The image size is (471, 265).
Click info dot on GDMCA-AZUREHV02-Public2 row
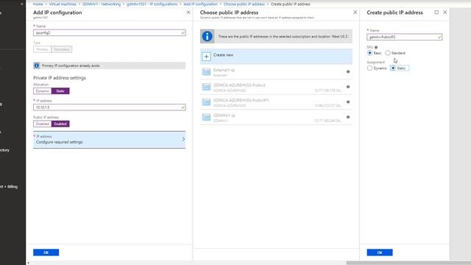point(348,87)
